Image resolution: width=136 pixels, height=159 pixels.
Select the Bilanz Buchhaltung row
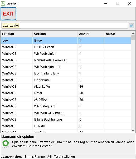coord(66,120)
